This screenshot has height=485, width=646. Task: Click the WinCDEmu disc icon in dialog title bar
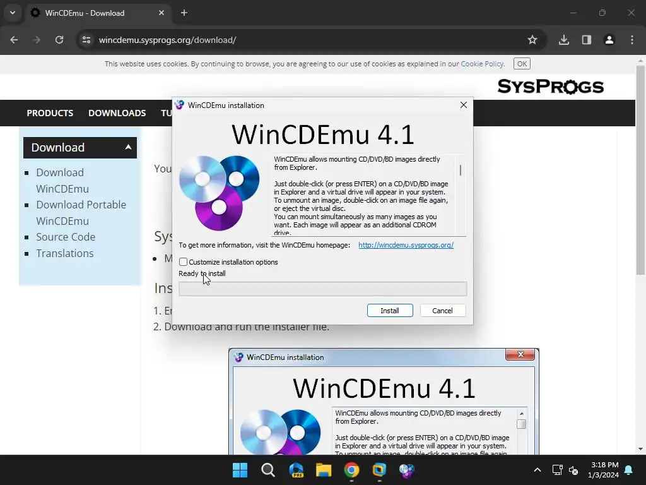point(179,105)
